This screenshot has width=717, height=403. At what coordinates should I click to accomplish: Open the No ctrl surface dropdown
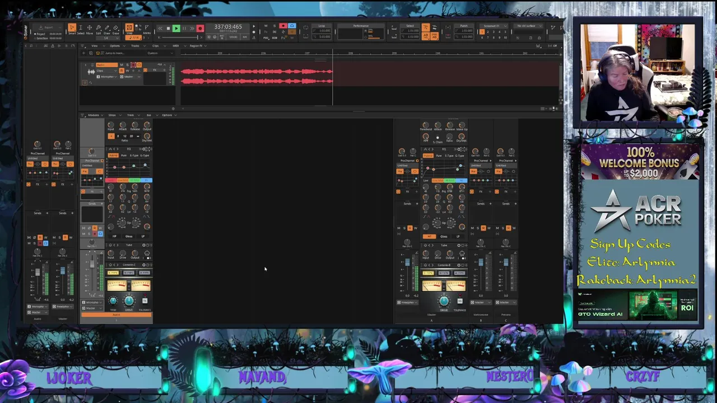pyautogui.click(x=528, y=26)
